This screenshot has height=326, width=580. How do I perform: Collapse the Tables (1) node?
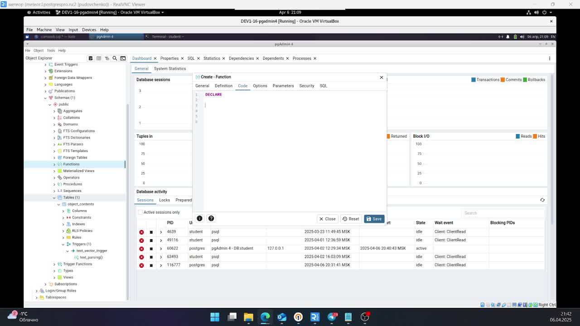click(54, 198)
